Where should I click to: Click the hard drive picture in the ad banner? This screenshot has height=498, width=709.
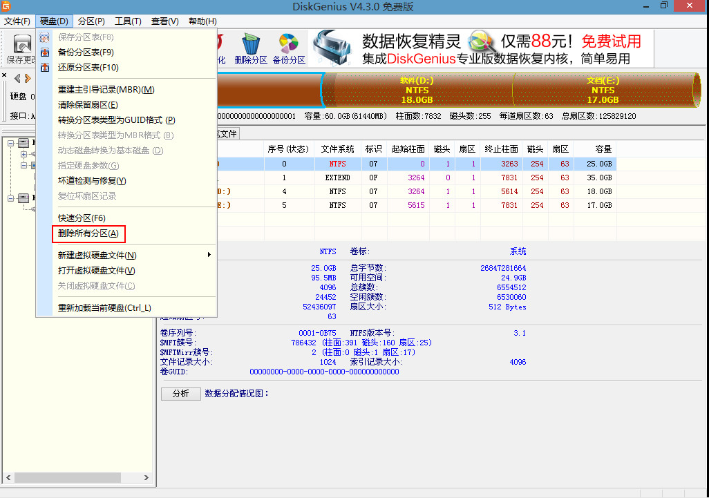coord(332,48)
